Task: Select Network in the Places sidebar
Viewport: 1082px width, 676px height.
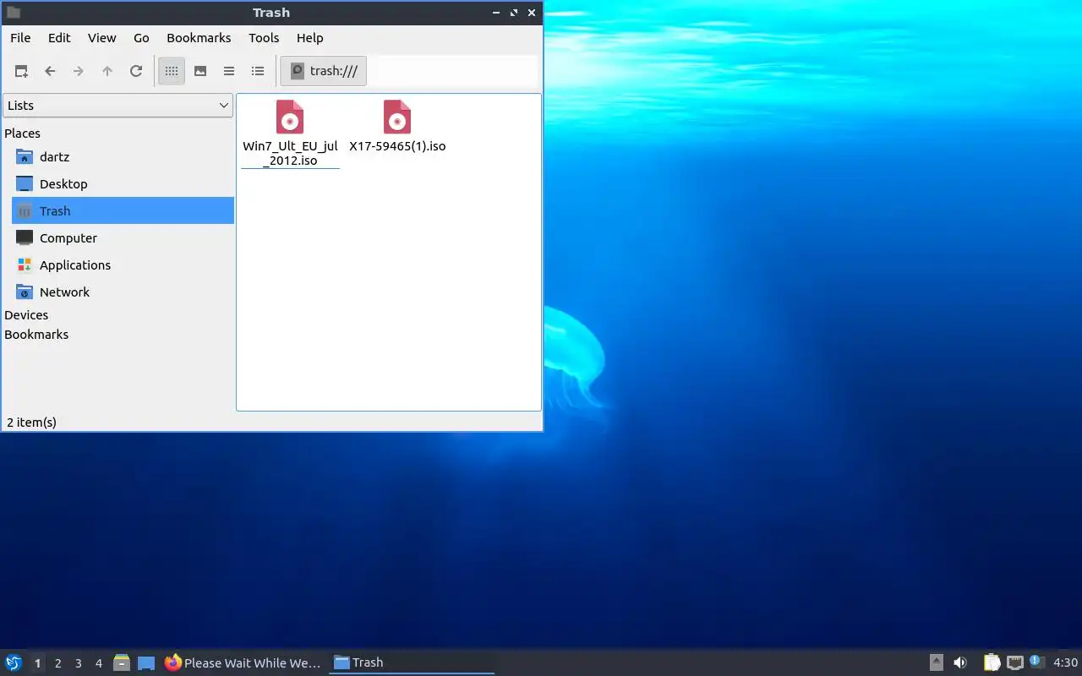Action: tap(123, 292)
